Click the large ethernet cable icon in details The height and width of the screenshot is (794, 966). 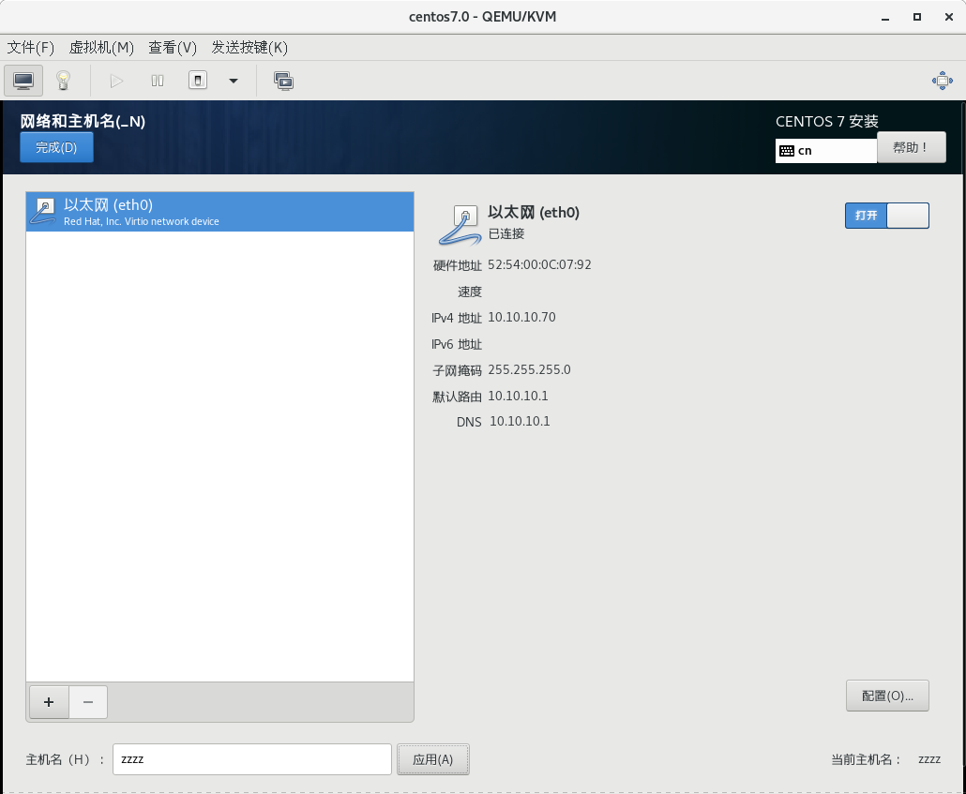(x=460, y=225)
